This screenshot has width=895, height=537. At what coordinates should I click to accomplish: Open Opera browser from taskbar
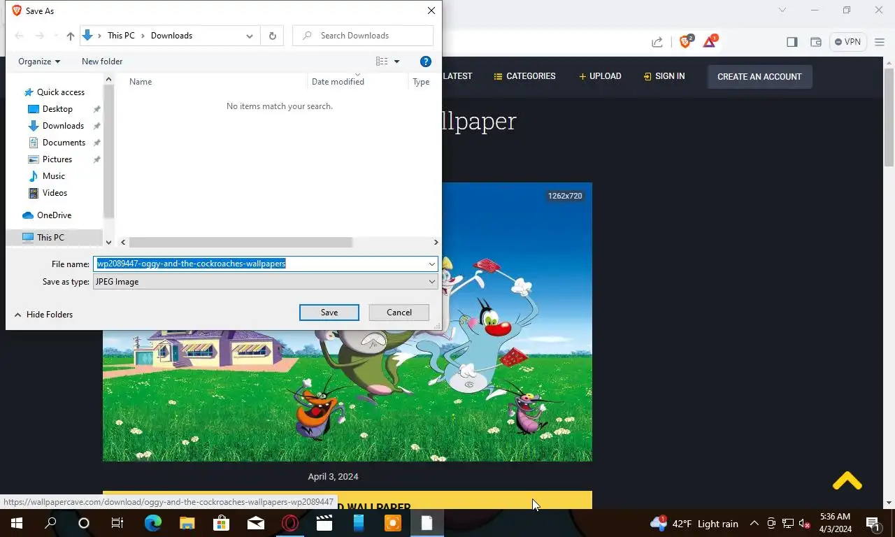[290, 523]
